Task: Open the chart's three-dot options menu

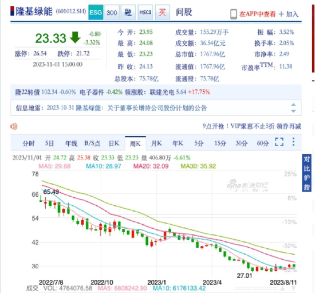Action: [x=293, y=142]
